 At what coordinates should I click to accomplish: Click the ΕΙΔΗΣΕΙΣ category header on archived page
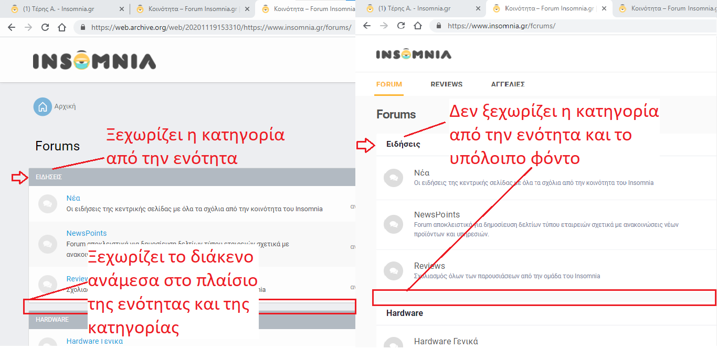click(x=192, y=177)
